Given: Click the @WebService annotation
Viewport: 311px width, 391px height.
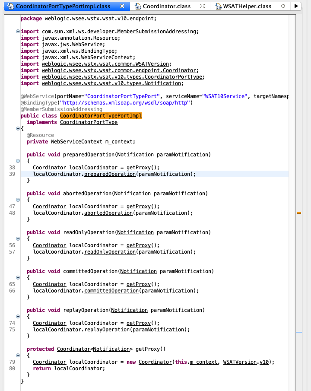Looking at the screenshot, I should [x=38, y=96].
